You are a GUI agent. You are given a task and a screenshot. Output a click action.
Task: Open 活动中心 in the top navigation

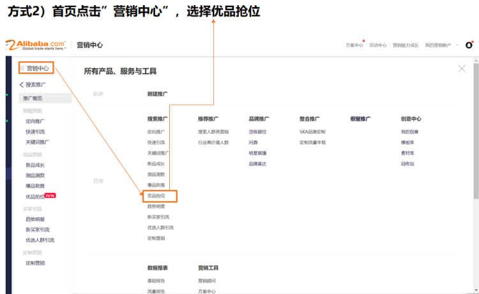377,45
